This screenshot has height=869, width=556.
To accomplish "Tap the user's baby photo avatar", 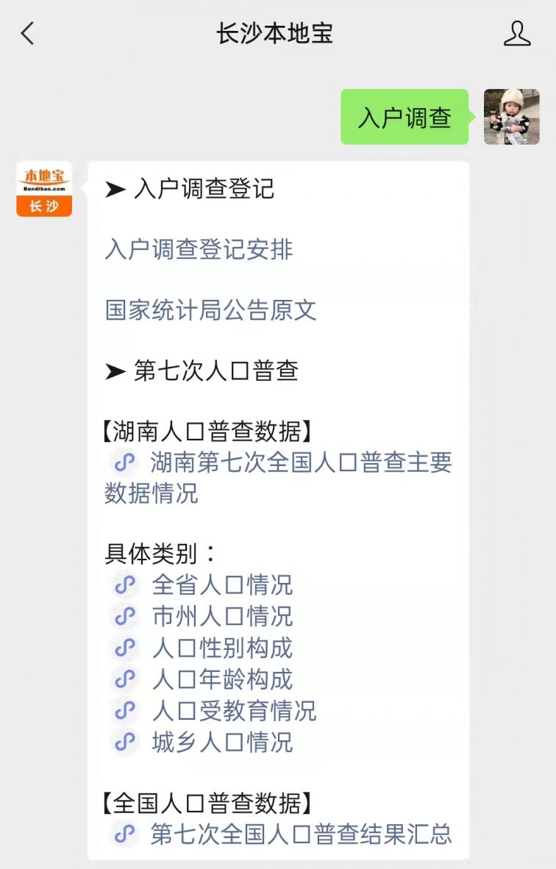I will coord(511,117).
